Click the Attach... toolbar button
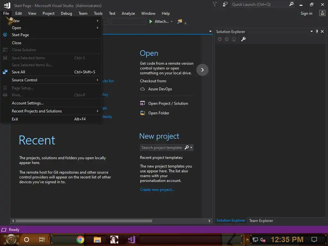This screenshot has height=246, width=328. pyautogui.click(x=159, y=21)
